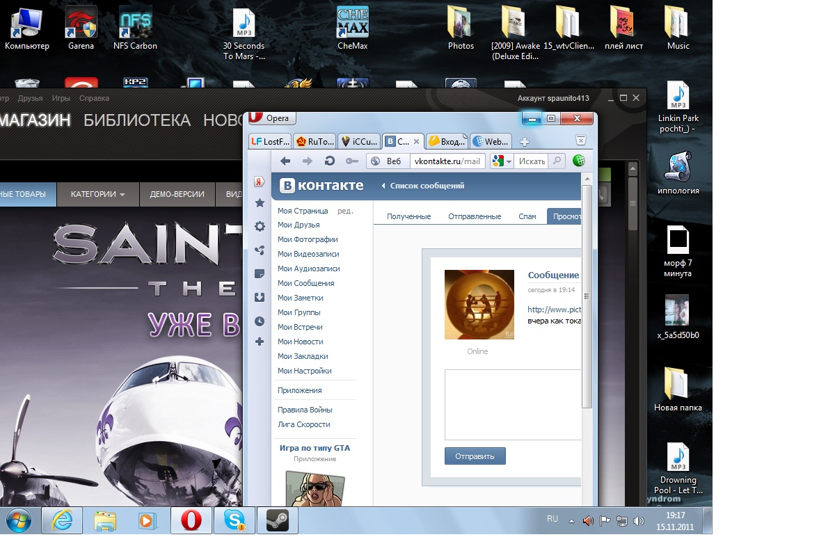
Task: Click the Opera page vertical scrollbar
Action: tap(587, 297)
